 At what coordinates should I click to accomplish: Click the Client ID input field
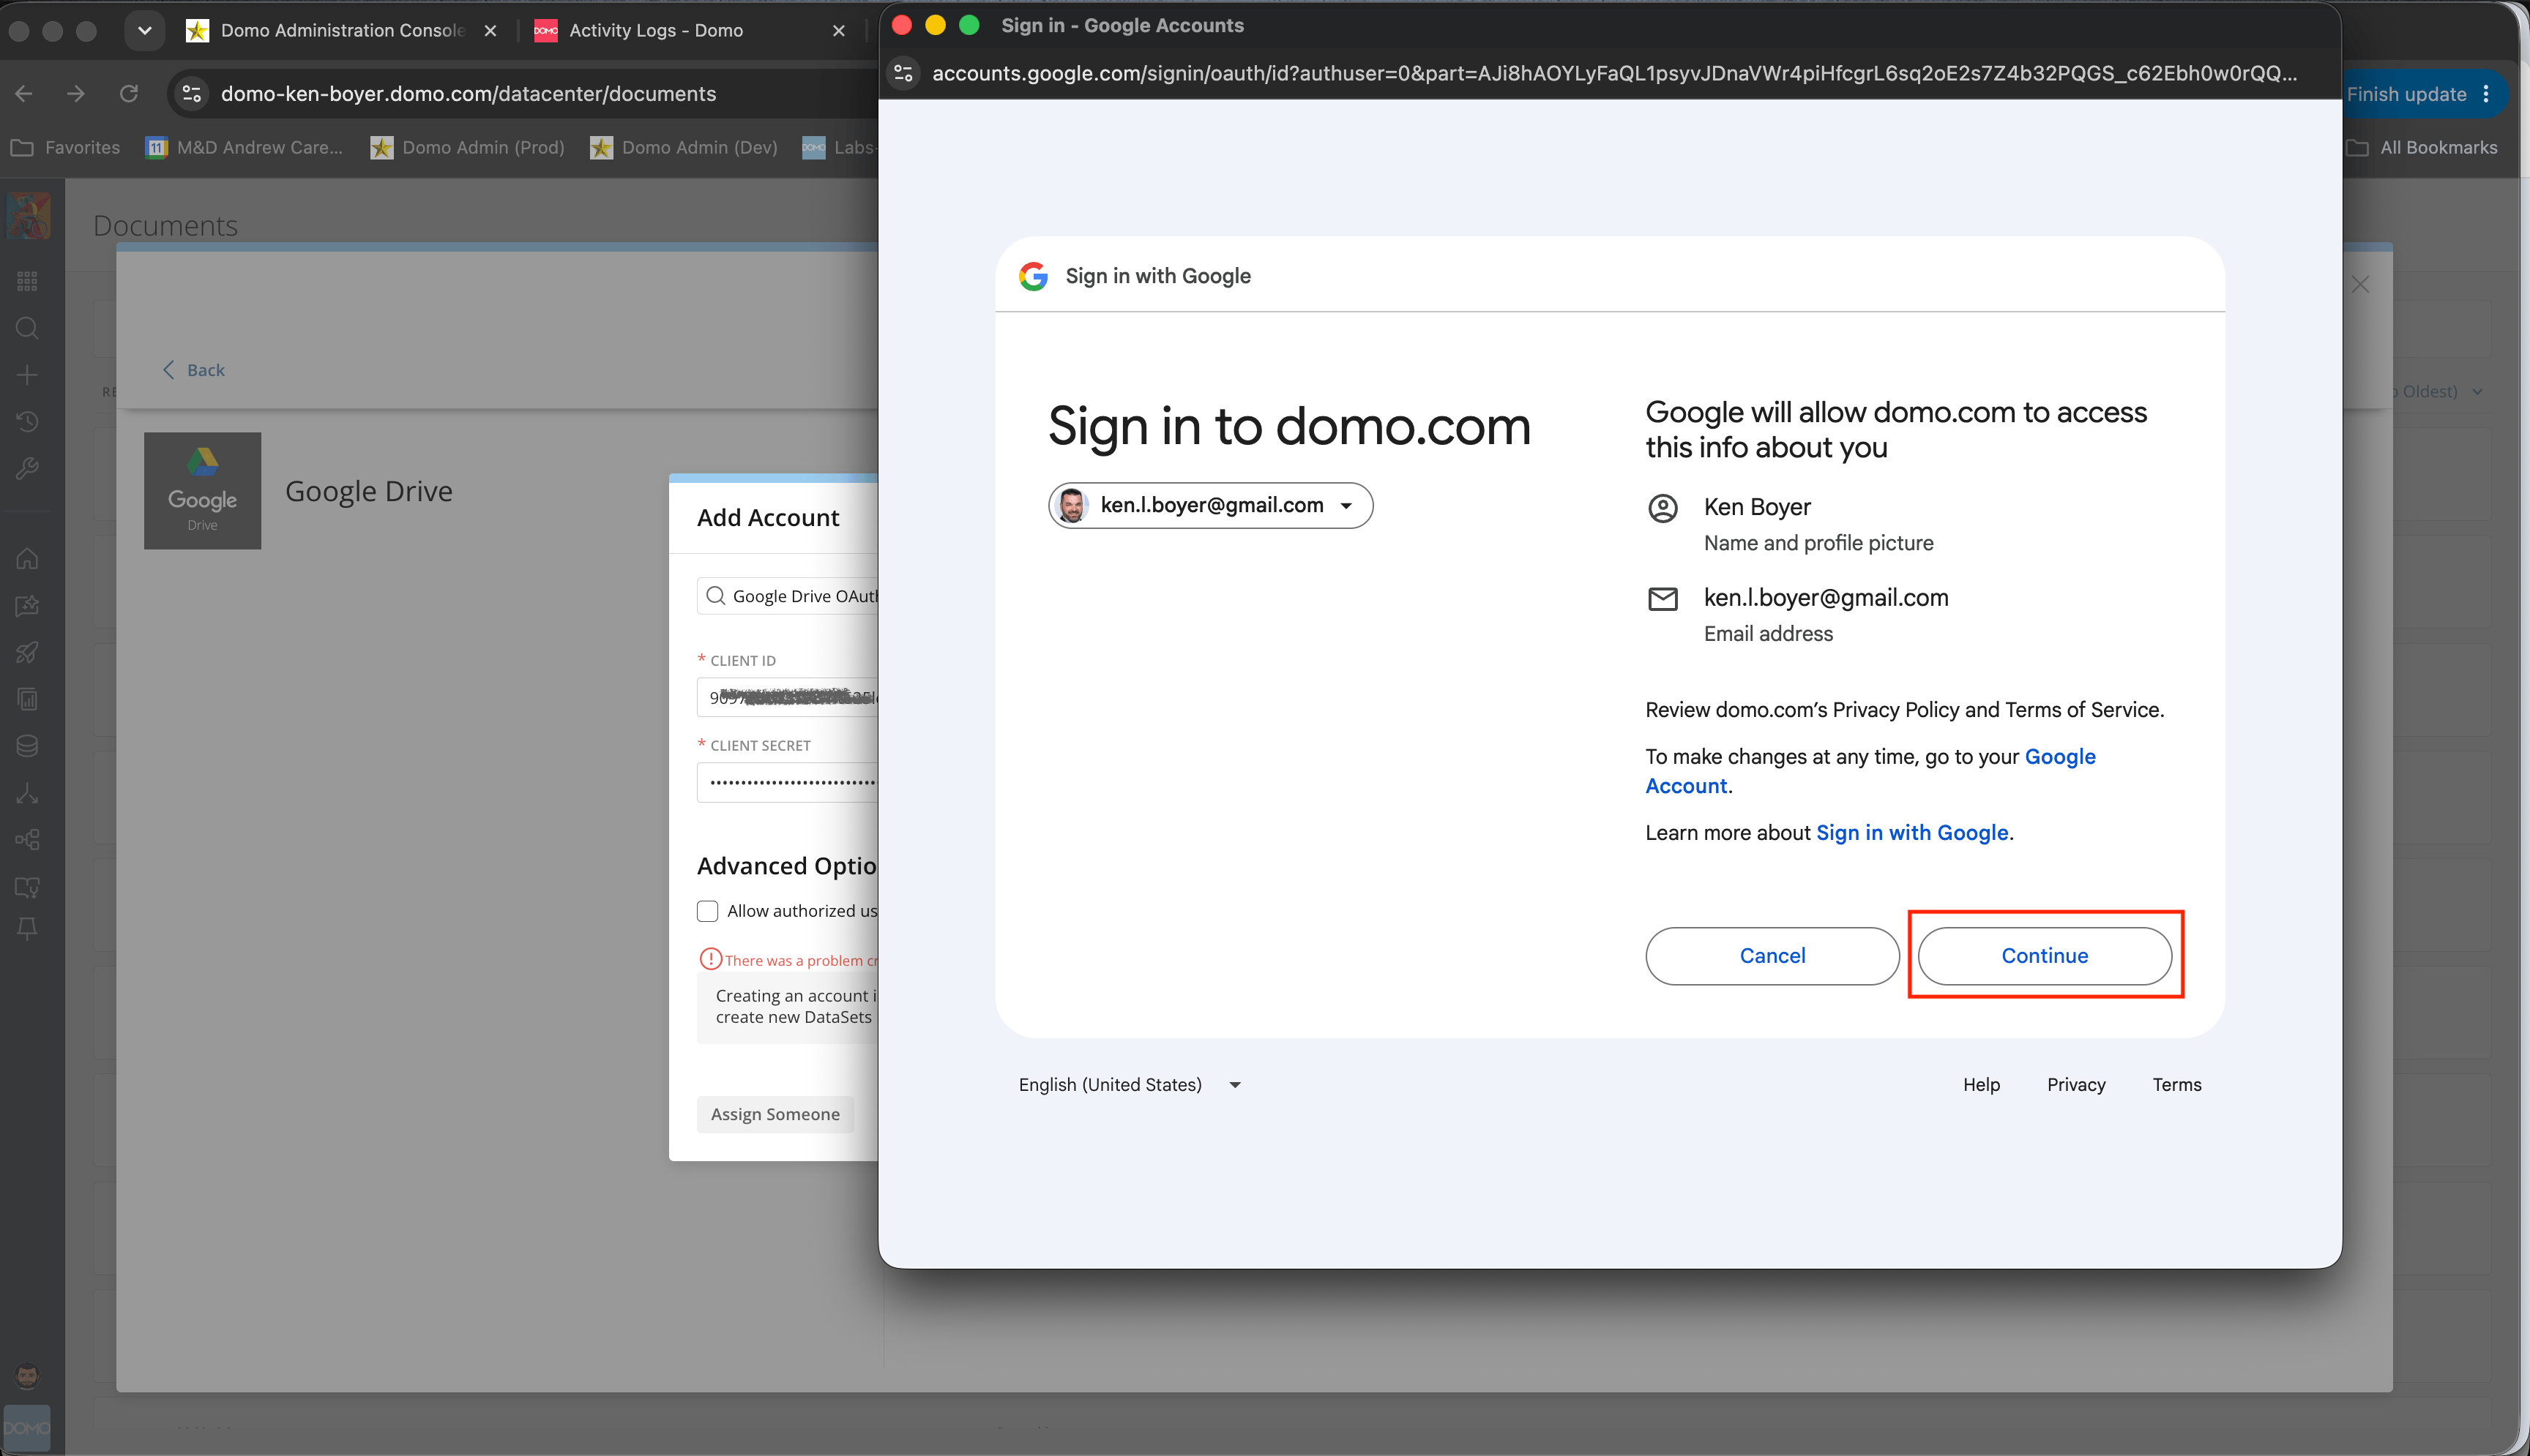787,697
